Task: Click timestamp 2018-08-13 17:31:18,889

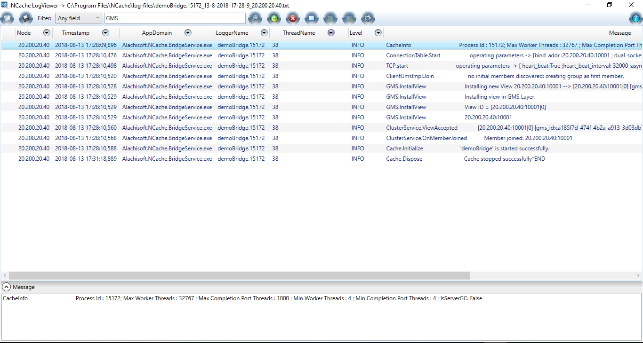Action: (x=86, y=159)
